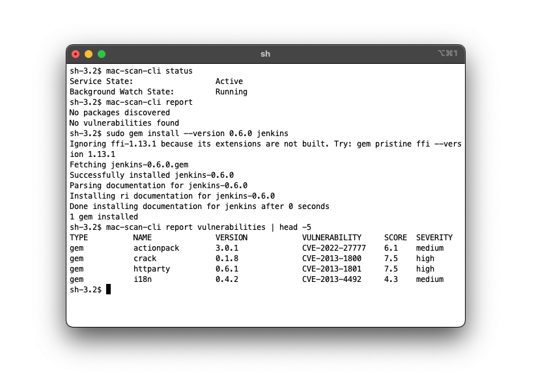Click the 'sh' window title
Screen dimensions: 534x392
pos(265,54)
